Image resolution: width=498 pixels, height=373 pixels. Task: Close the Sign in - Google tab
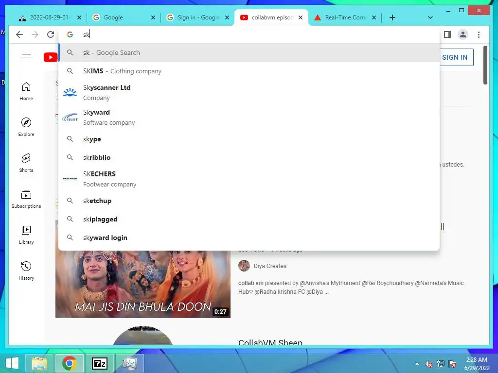point(227,17)
